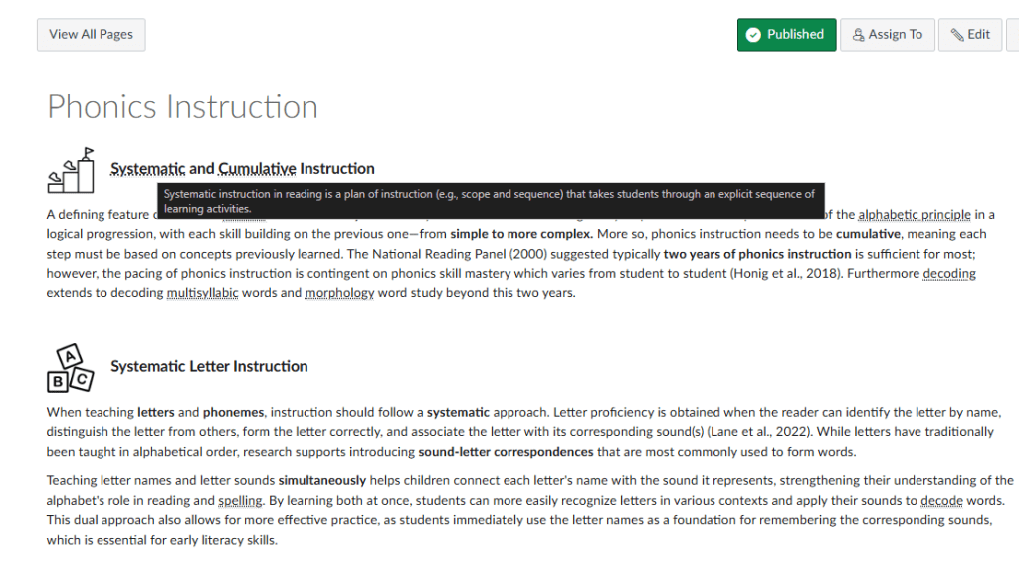
Task: Click the bold 'simple to more complex' text
Action: click(520, 234)
